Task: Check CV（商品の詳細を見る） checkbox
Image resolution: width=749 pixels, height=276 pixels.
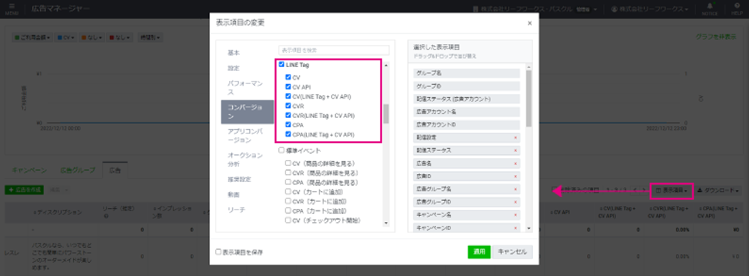Action: coord(288,163)
